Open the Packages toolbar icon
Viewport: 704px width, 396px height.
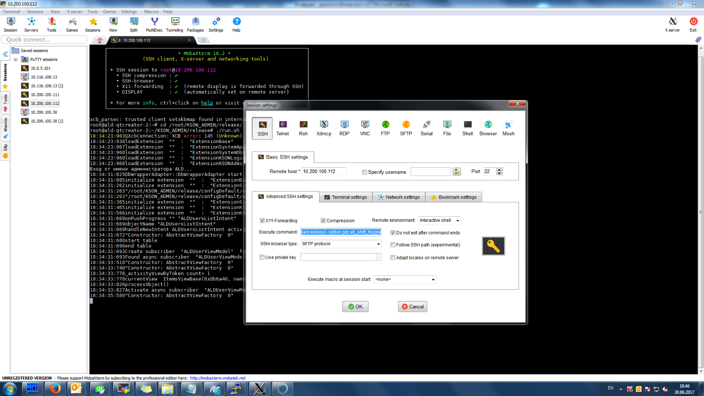196,25
